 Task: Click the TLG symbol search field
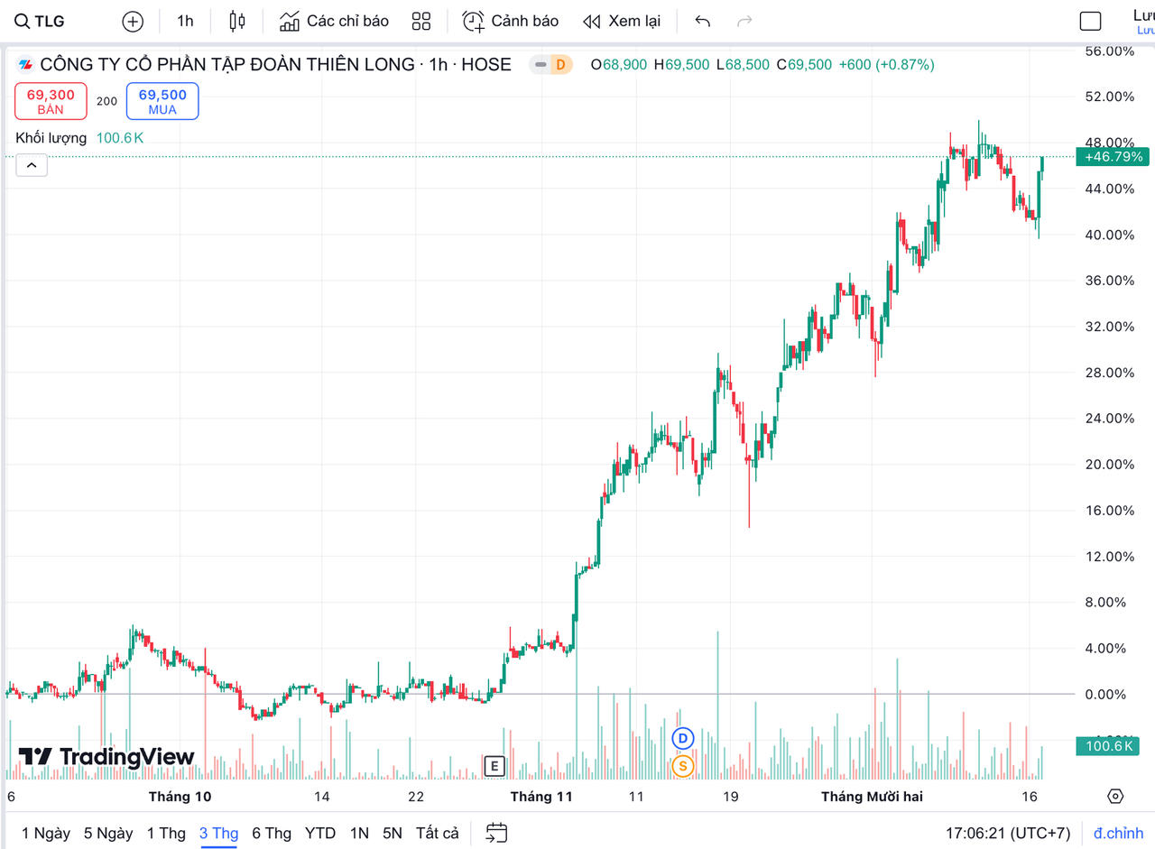pyautogui.click(x=42, y=21)
